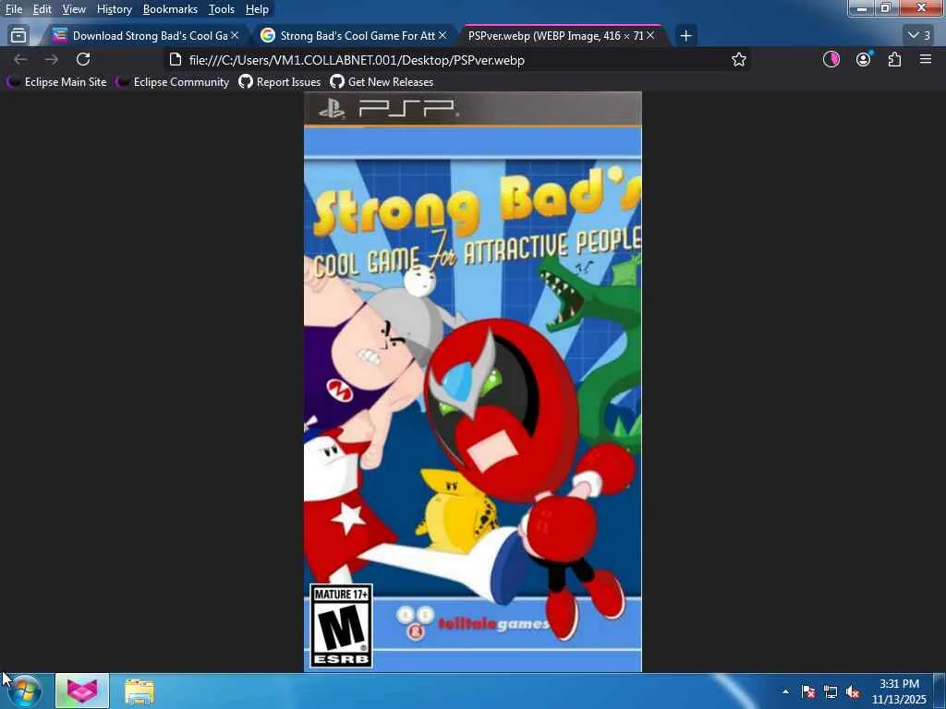Open the extensions puzzle icon
Image resolution: width=946 pixels, height=709 pixels.
coord(894,59)
